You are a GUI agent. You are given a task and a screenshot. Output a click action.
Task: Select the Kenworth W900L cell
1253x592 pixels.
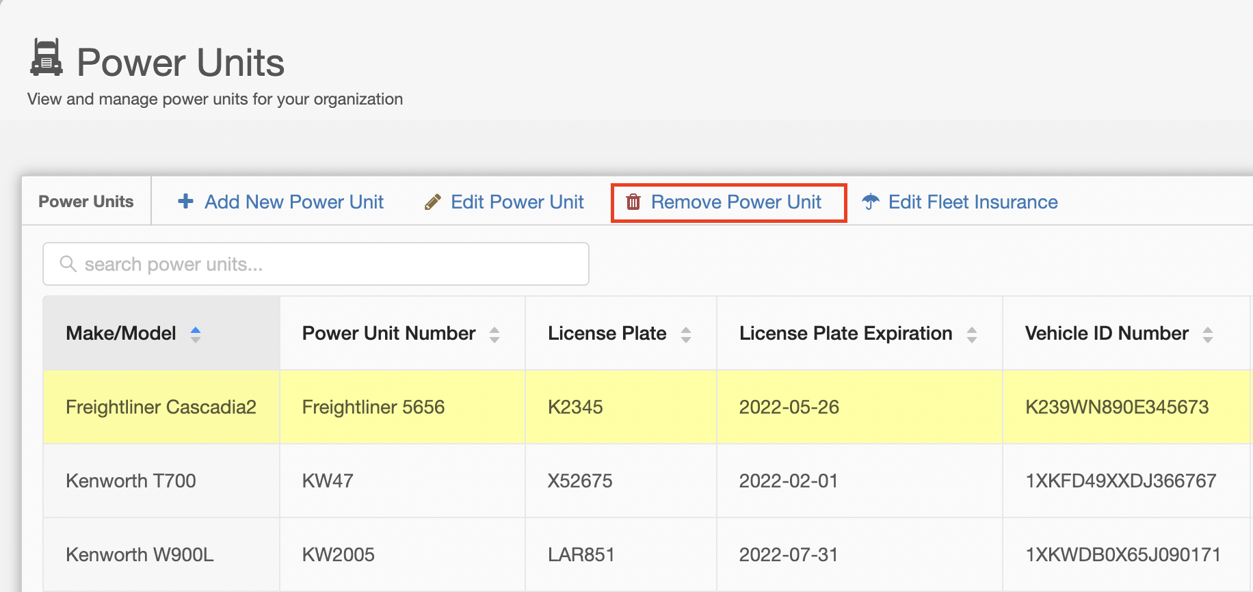(161, 554)
